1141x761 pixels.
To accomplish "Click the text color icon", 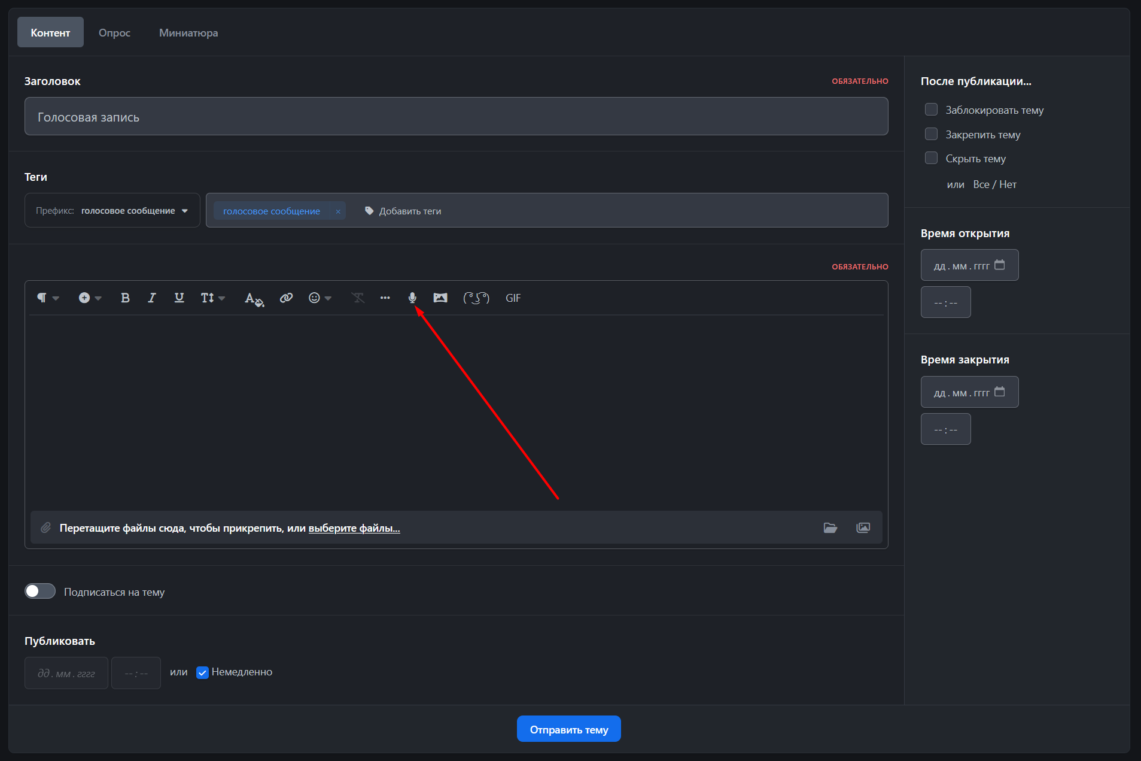I will (x=254, y=298).
